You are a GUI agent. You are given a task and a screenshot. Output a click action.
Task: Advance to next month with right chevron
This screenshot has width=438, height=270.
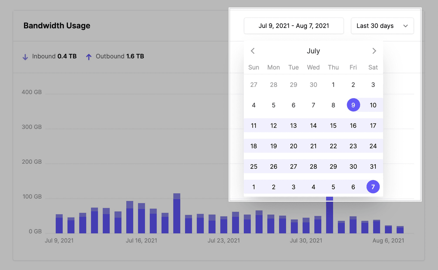point(374,51)
